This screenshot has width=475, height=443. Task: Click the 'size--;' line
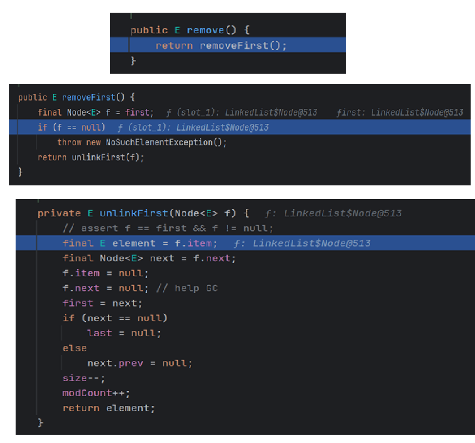[84, 378]
